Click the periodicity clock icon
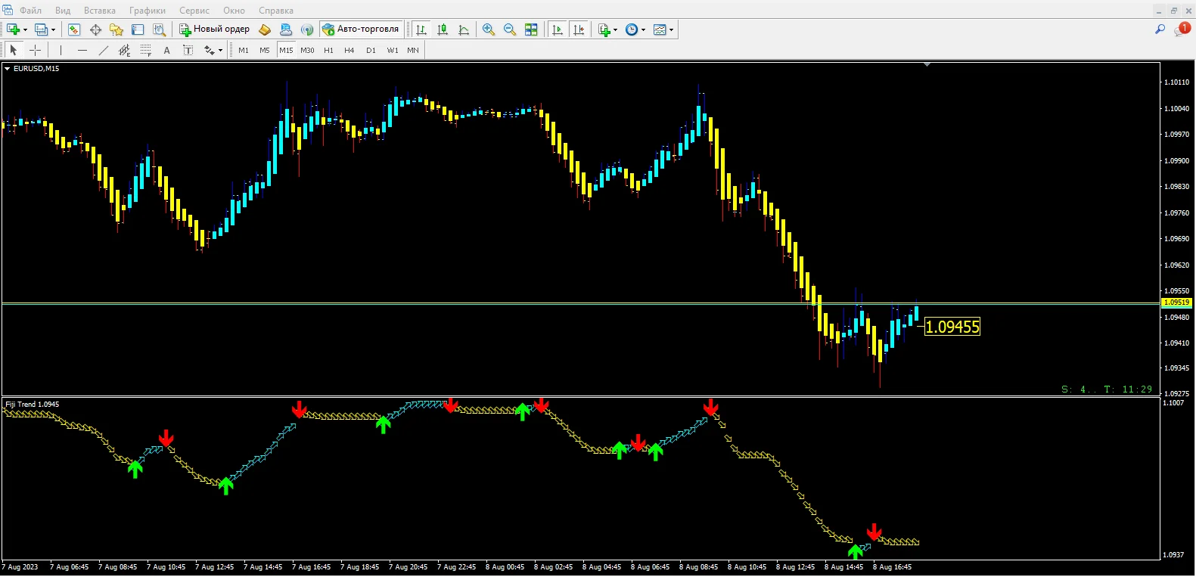Screen dimensions: 1196x577 pos(632,29)
